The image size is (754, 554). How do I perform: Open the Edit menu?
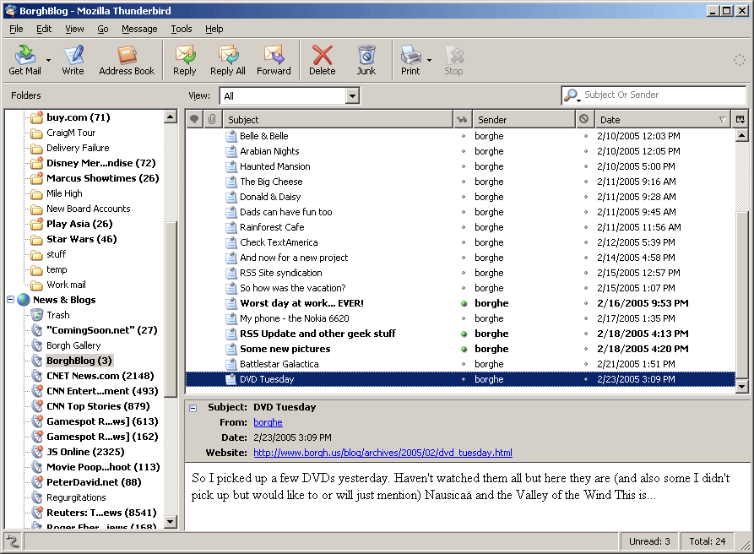(44, 29)
